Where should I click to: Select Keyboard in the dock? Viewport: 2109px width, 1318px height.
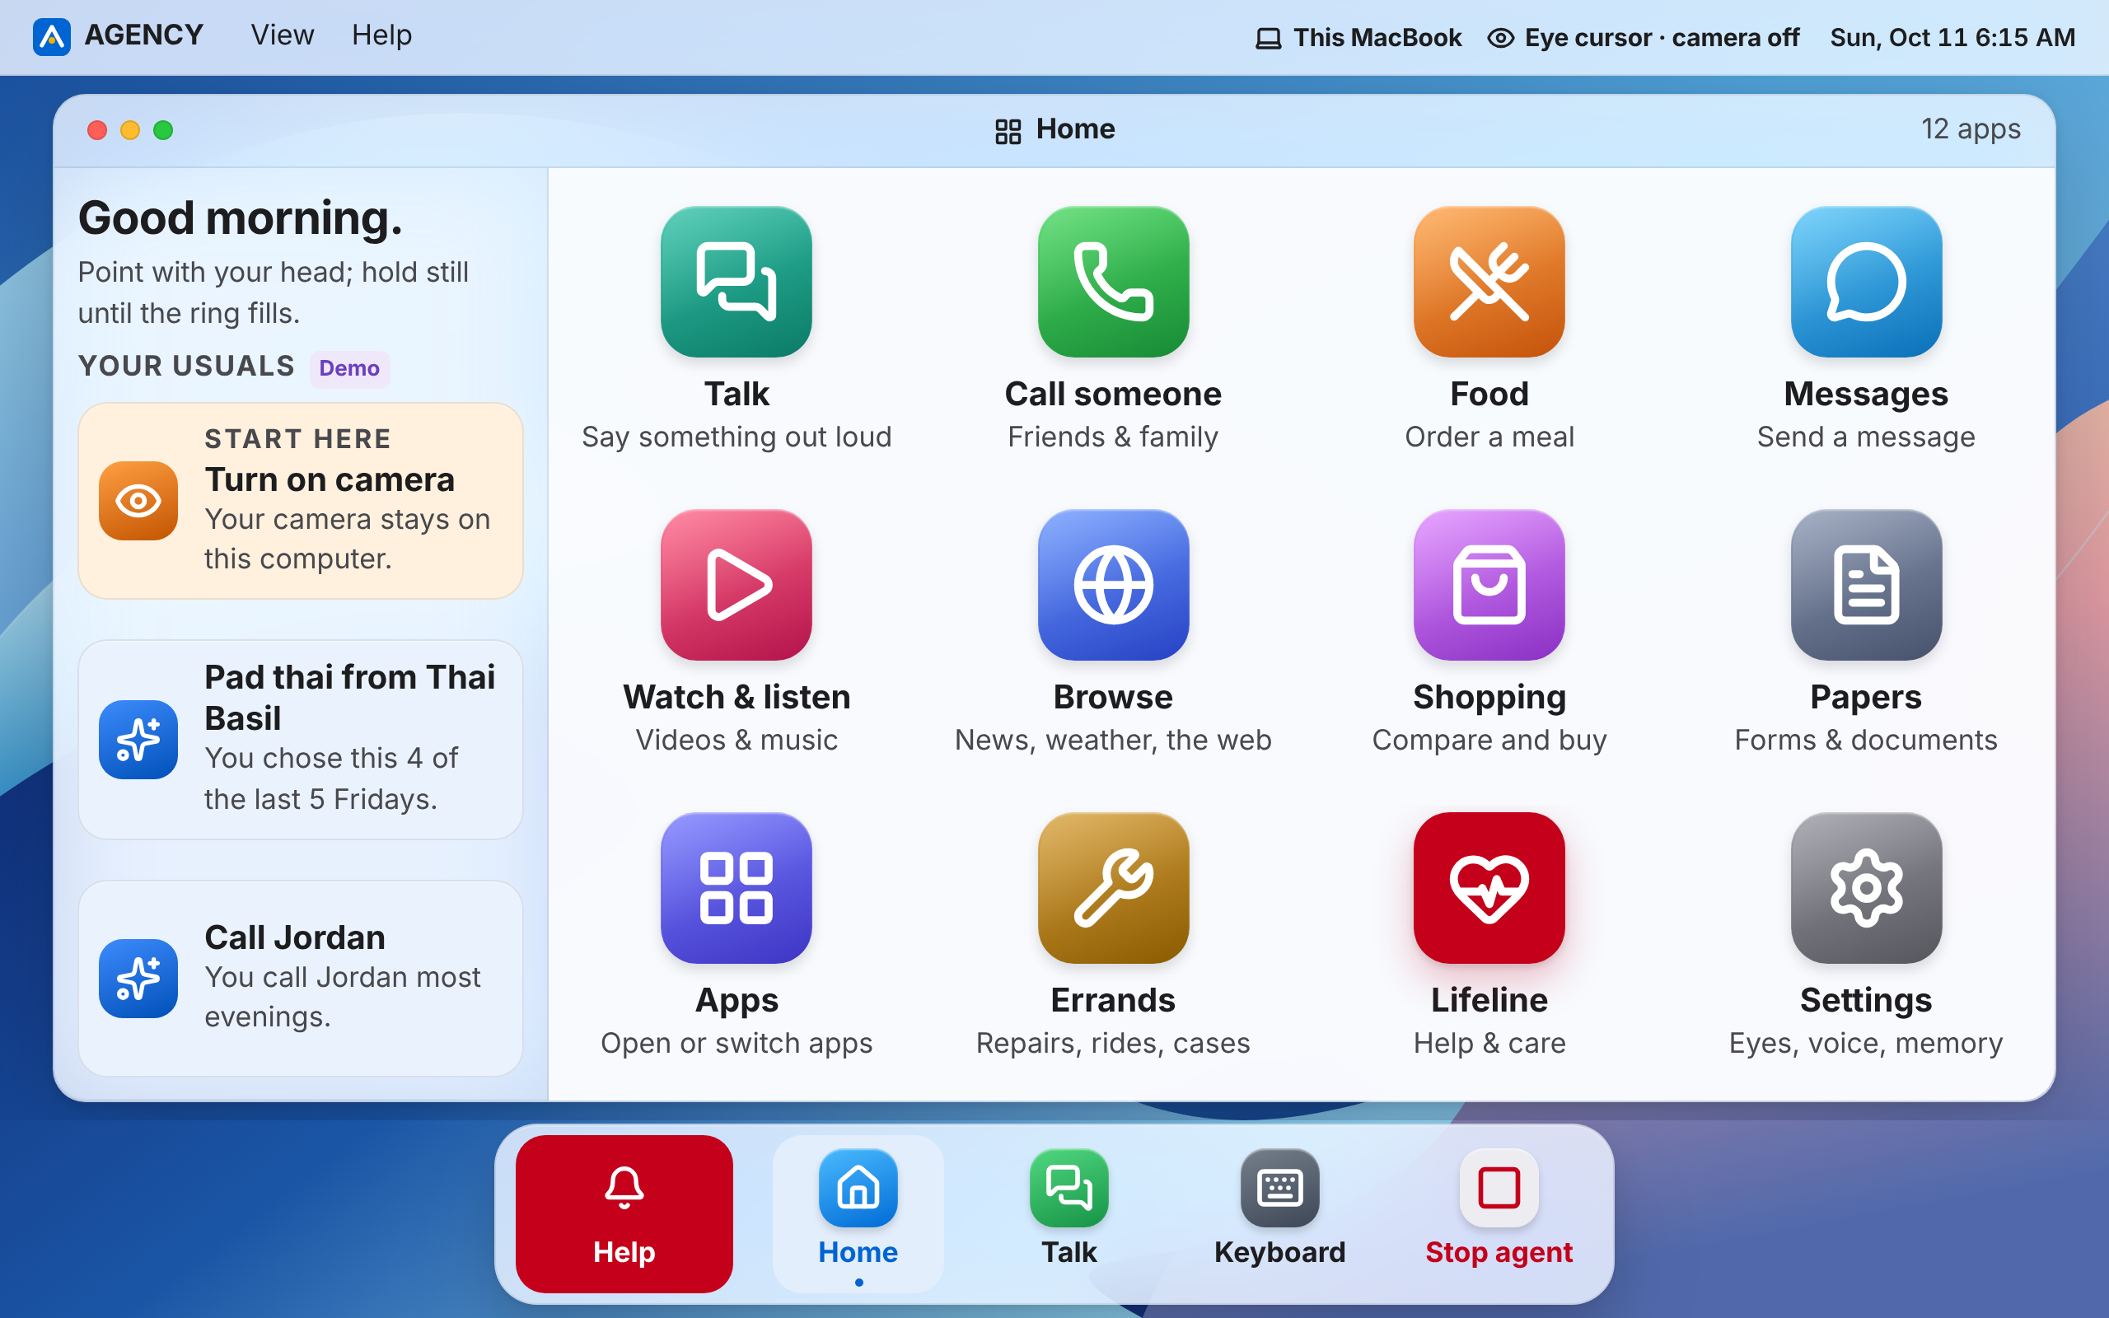pos(1279,1213)
